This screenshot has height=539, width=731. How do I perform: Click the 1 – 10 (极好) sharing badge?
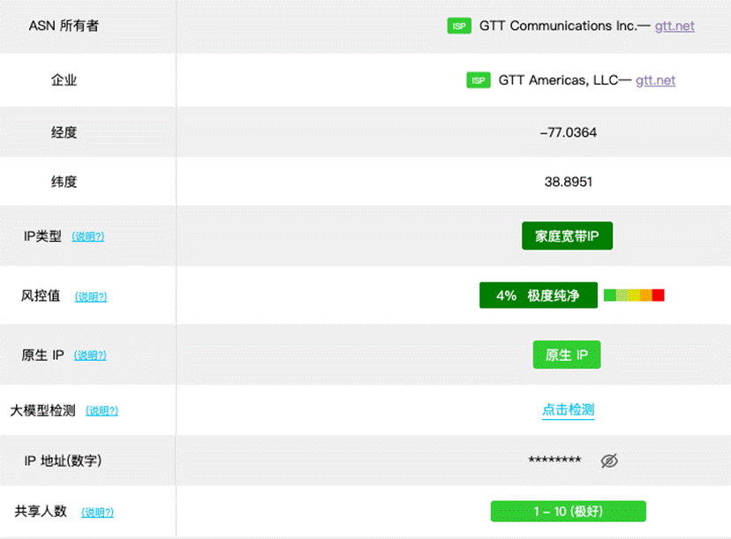point(568,511)
